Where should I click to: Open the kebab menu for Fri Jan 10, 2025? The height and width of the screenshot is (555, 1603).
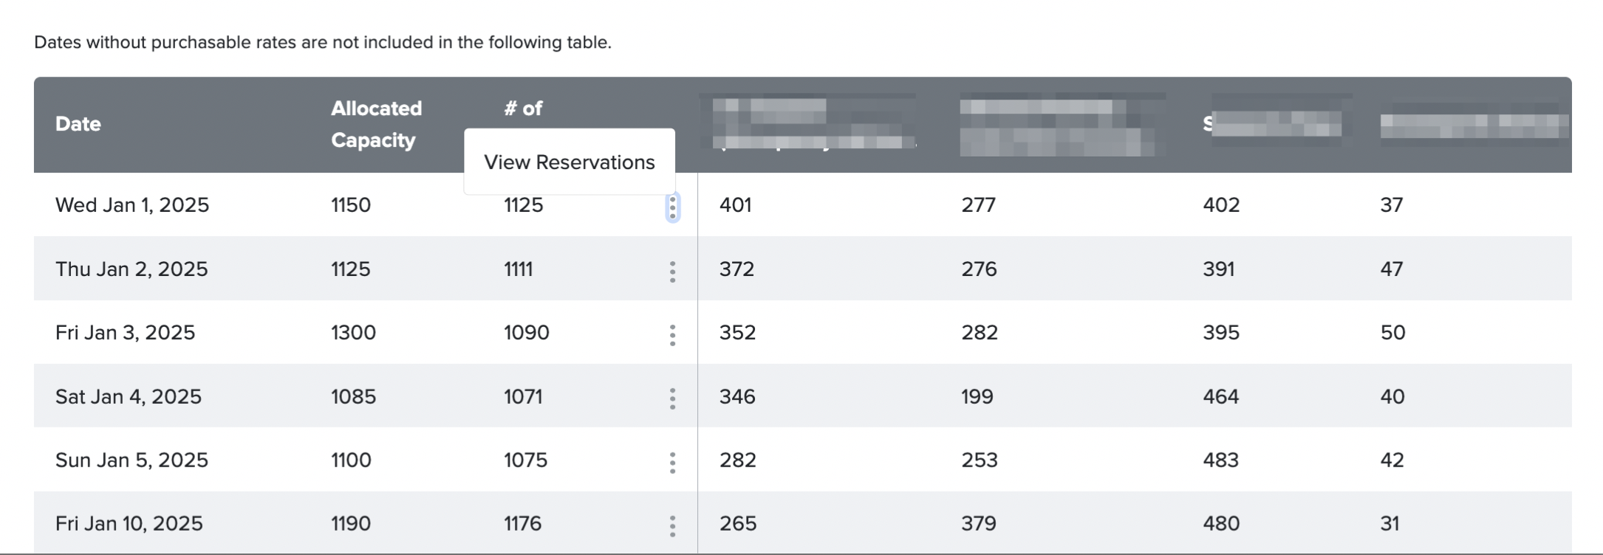(672, 525)
